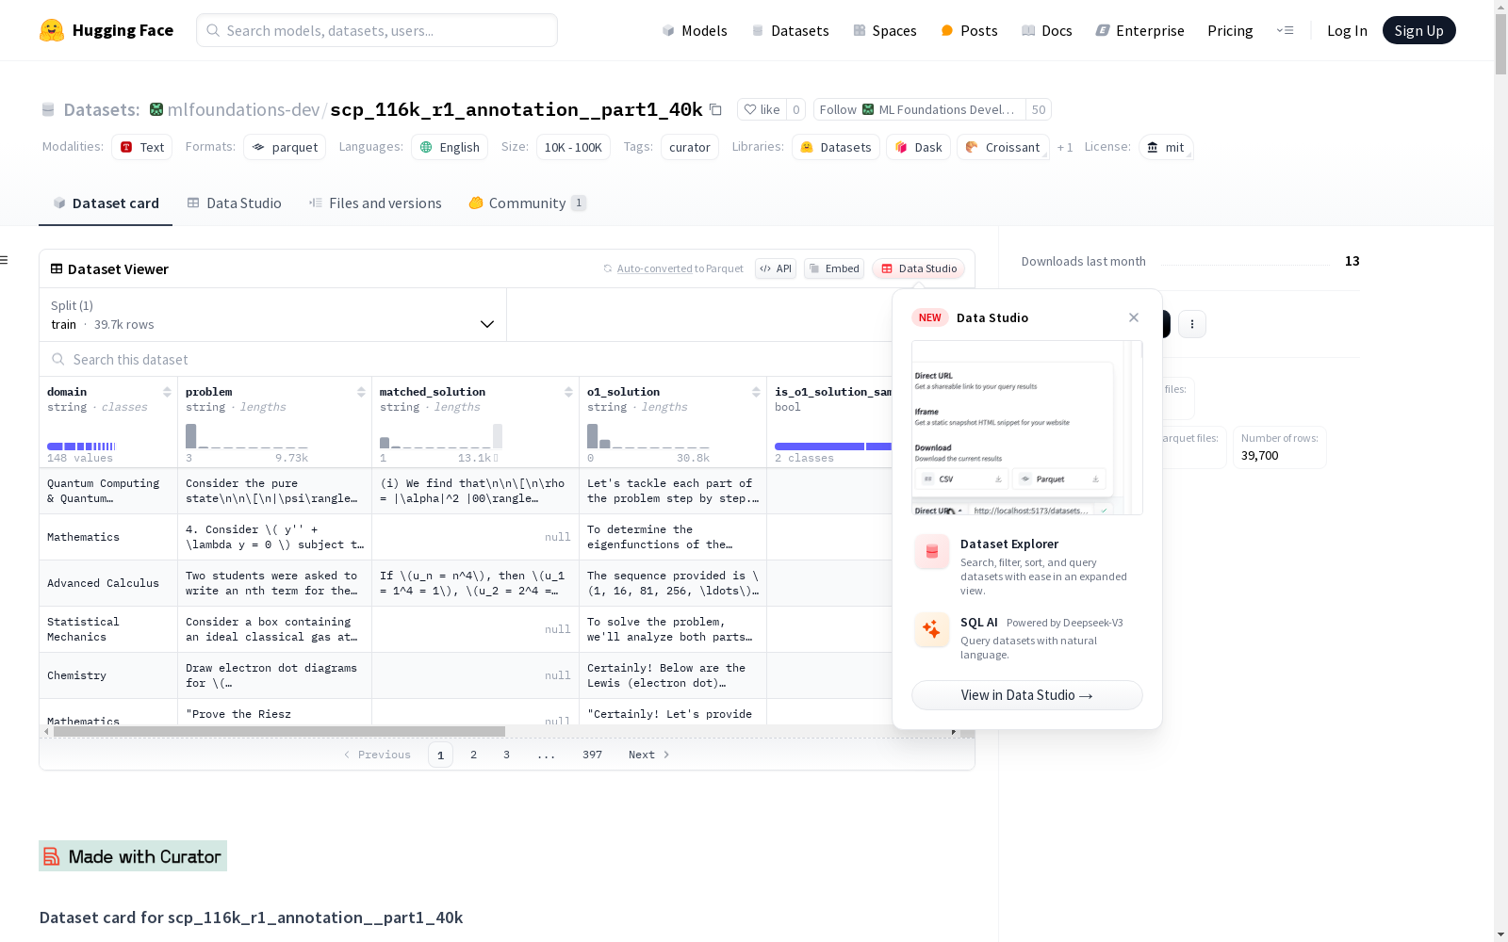Image resolution: width=1508 pixels, height=942 pixels.
Task: Click the Sign Up button
Action: tap(1418, 30)
